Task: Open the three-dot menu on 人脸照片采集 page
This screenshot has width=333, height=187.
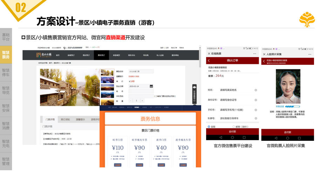Action: tap(310, 54)
